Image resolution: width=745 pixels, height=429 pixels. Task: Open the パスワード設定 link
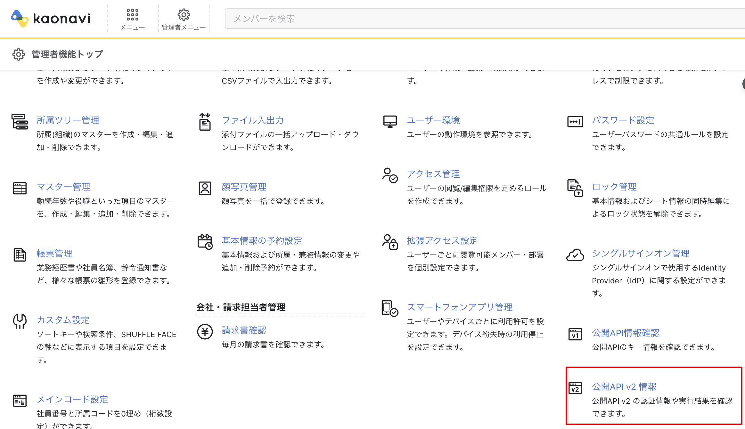(623, 120)
